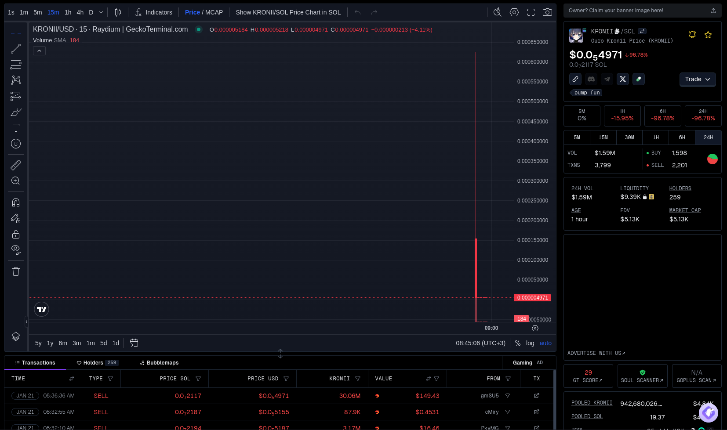This screenshot has height=430, width=727.
Task: Enter fullscreen chart mode
Action: click(x=531, y=12)
